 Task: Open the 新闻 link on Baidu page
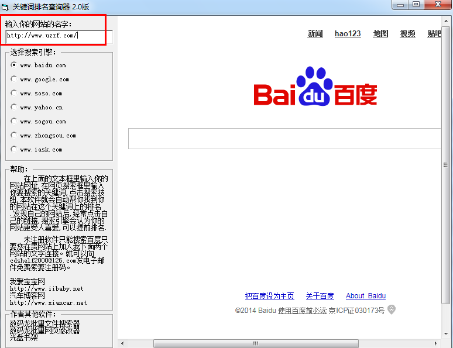(315, 33)
